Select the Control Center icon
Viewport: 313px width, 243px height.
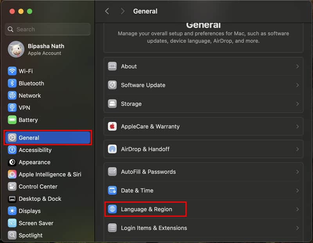click(12, 187)
